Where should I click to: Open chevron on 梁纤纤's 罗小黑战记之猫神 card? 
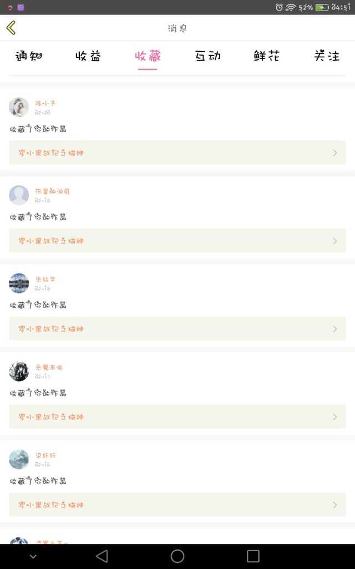click(x=335, y=505)
